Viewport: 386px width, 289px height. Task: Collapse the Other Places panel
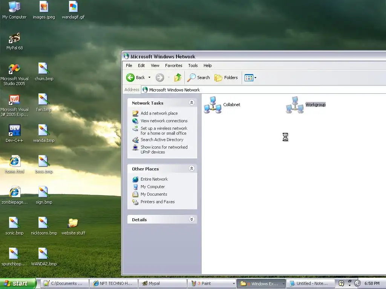pos(191,169)
